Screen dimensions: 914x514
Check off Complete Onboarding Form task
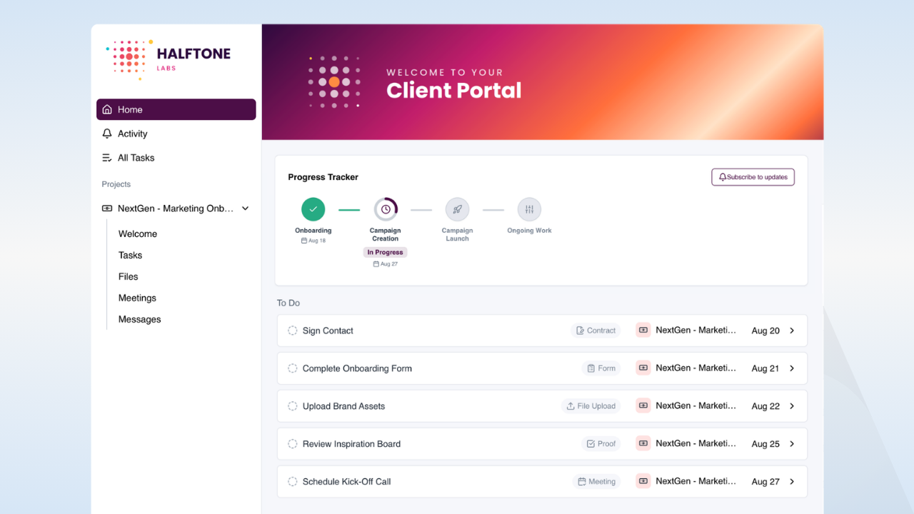[292, 368]
